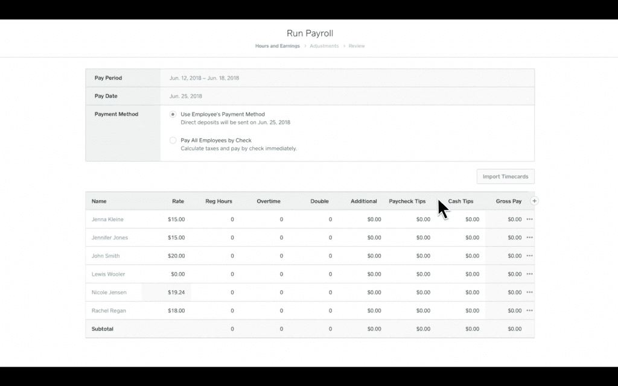This screenshot has width=618, height=386.
Task: Open Jenna Kleine's employee profile
Action: click(109, 219)
